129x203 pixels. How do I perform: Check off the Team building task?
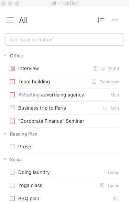(12, 82)
